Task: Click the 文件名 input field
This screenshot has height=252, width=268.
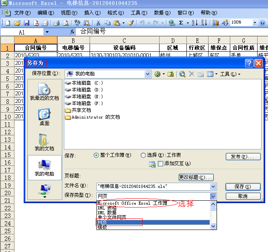Action: 153,187
